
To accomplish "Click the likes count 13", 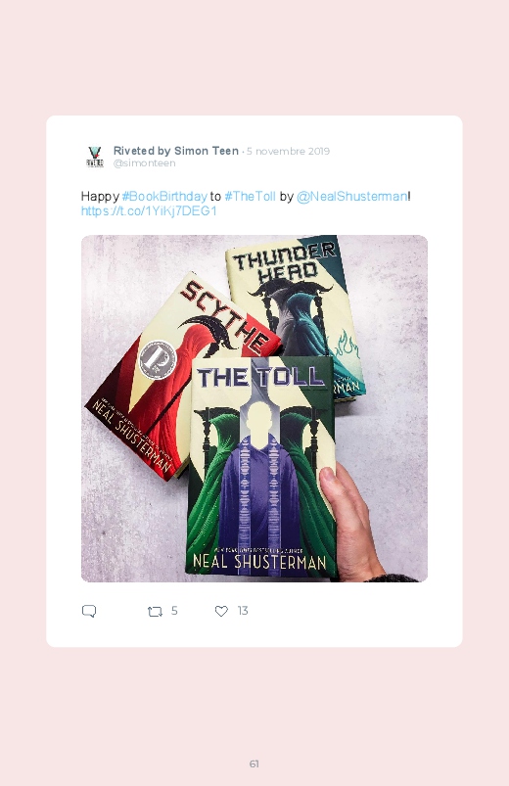I will (x=243, y=611).
